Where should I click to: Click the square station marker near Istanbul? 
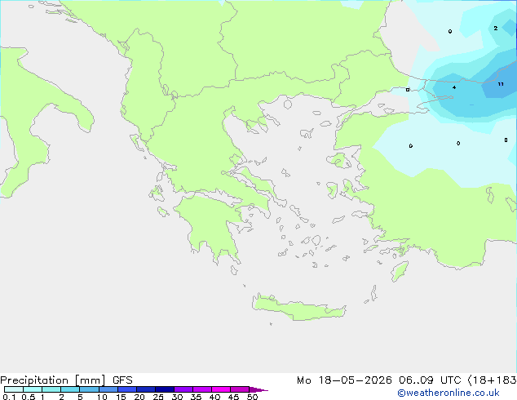coord(408,90)
